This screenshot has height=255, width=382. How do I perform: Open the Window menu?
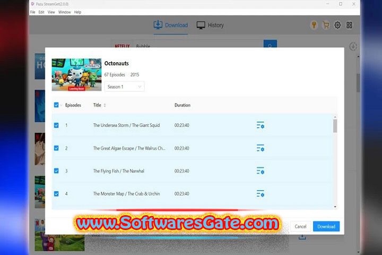coord(64,12)
